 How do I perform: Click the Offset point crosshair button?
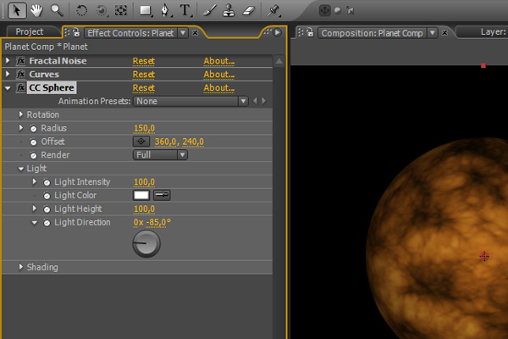pos(141,142)
